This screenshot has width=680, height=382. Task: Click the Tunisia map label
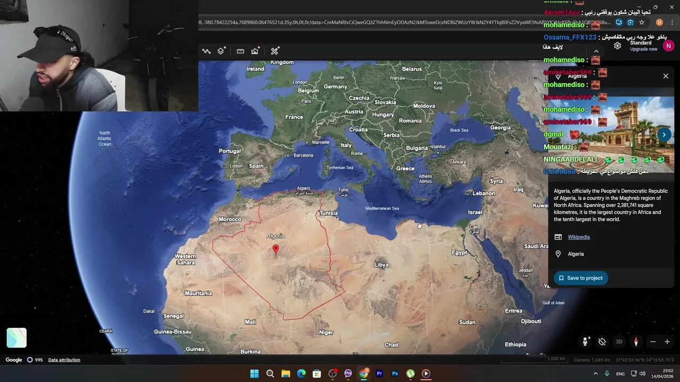[328, 213]
